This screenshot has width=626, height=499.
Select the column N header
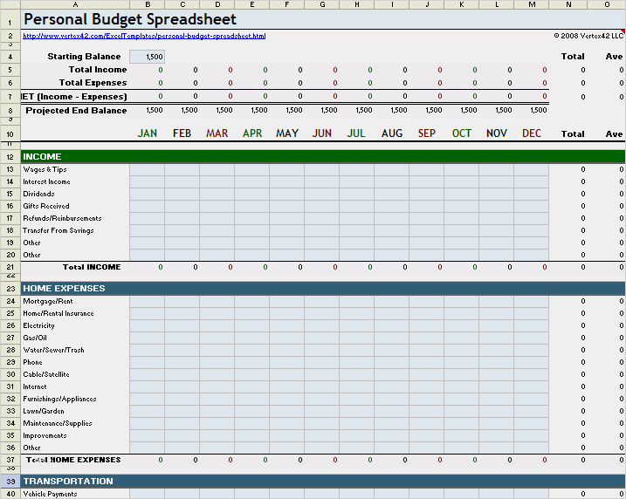pyautogui.click(x=568, y=4)
